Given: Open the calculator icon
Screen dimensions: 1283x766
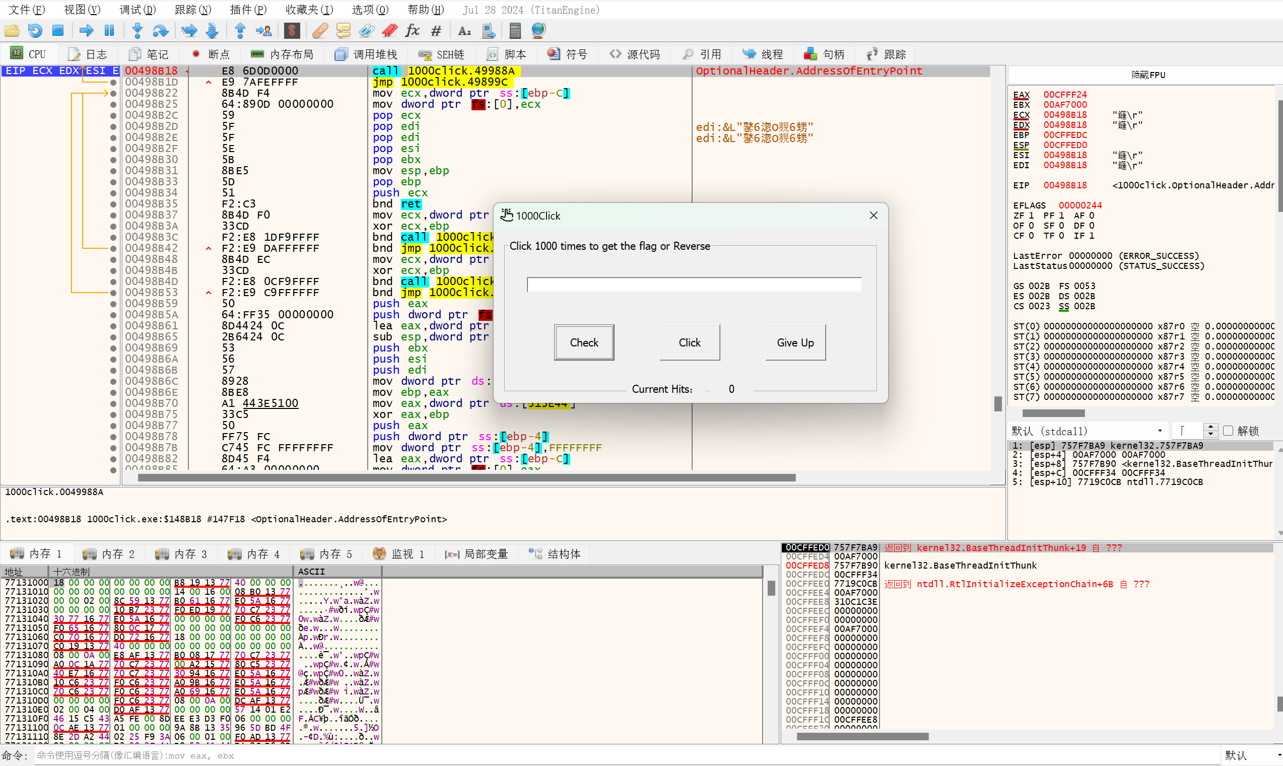Looking at the screenshot, I should tap(515, 31).
